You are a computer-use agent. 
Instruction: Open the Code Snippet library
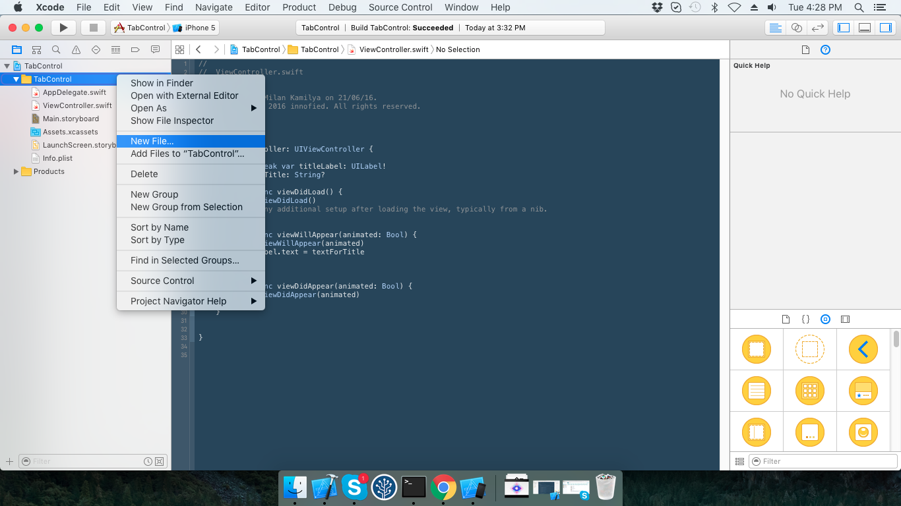(805, 319)
